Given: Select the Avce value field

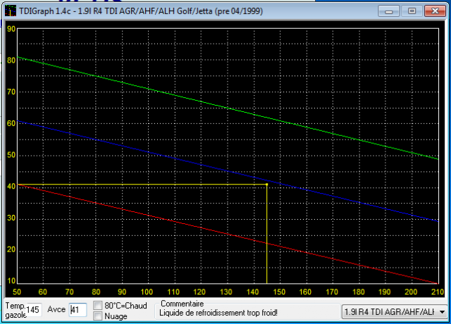Looking at the screenshot, I should 77,310.
